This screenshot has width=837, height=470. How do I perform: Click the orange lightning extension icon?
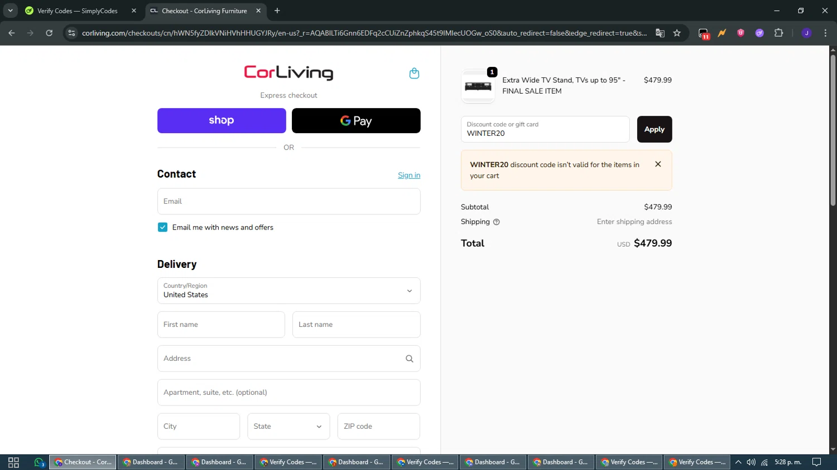722,33
